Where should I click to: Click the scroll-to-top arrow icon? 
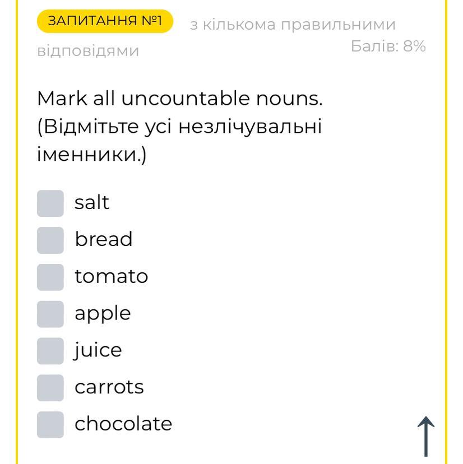pos(426,436)
